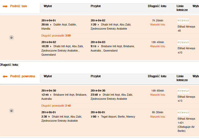Select the return flight radio button
Viewport: 199px width, 139px height.
coord(12,111)
